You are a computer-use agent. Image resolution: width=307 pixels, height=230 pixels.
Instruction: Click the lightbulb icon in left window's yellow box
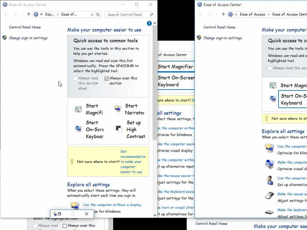[x=72, y=161]
